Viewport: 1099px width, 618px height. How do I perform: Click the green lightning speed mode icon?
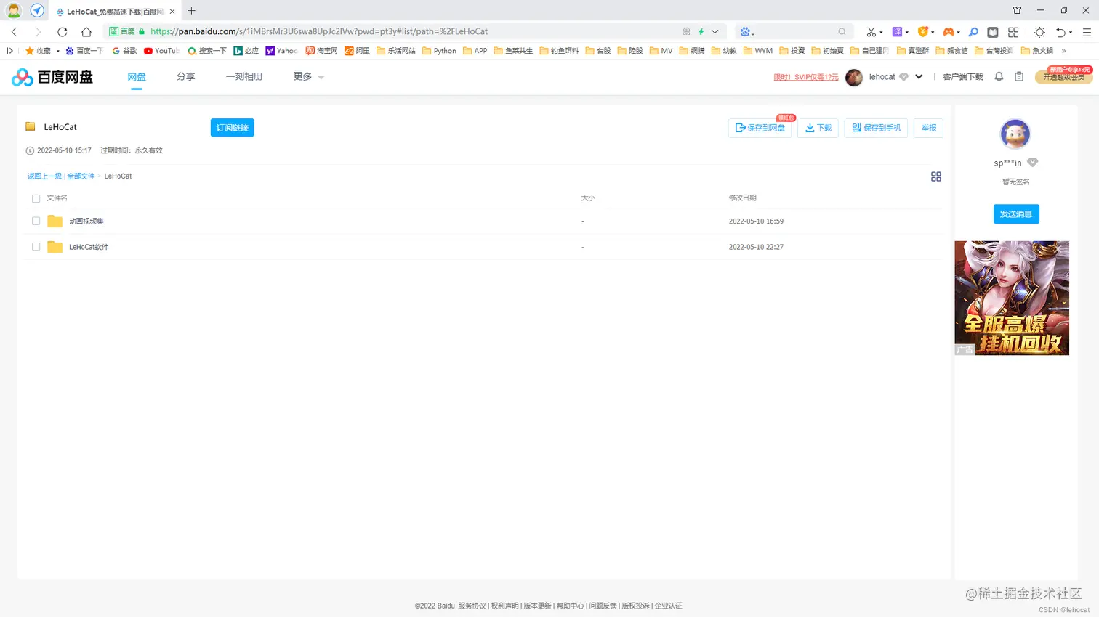click(701, 32)
